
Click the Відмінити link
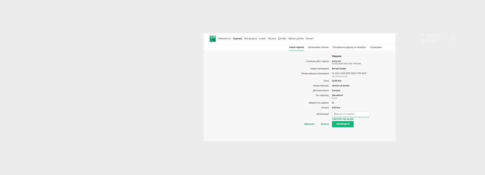(x=309, y=124)
